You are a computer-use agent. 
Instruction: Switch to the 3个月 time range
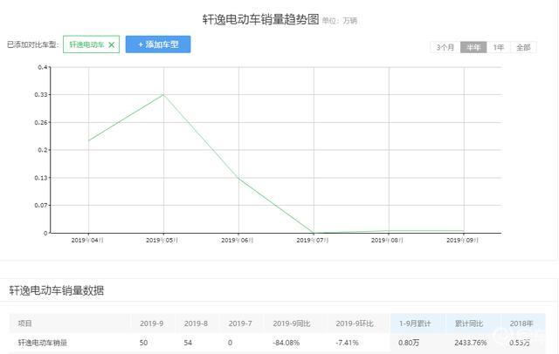pos(445,47)
